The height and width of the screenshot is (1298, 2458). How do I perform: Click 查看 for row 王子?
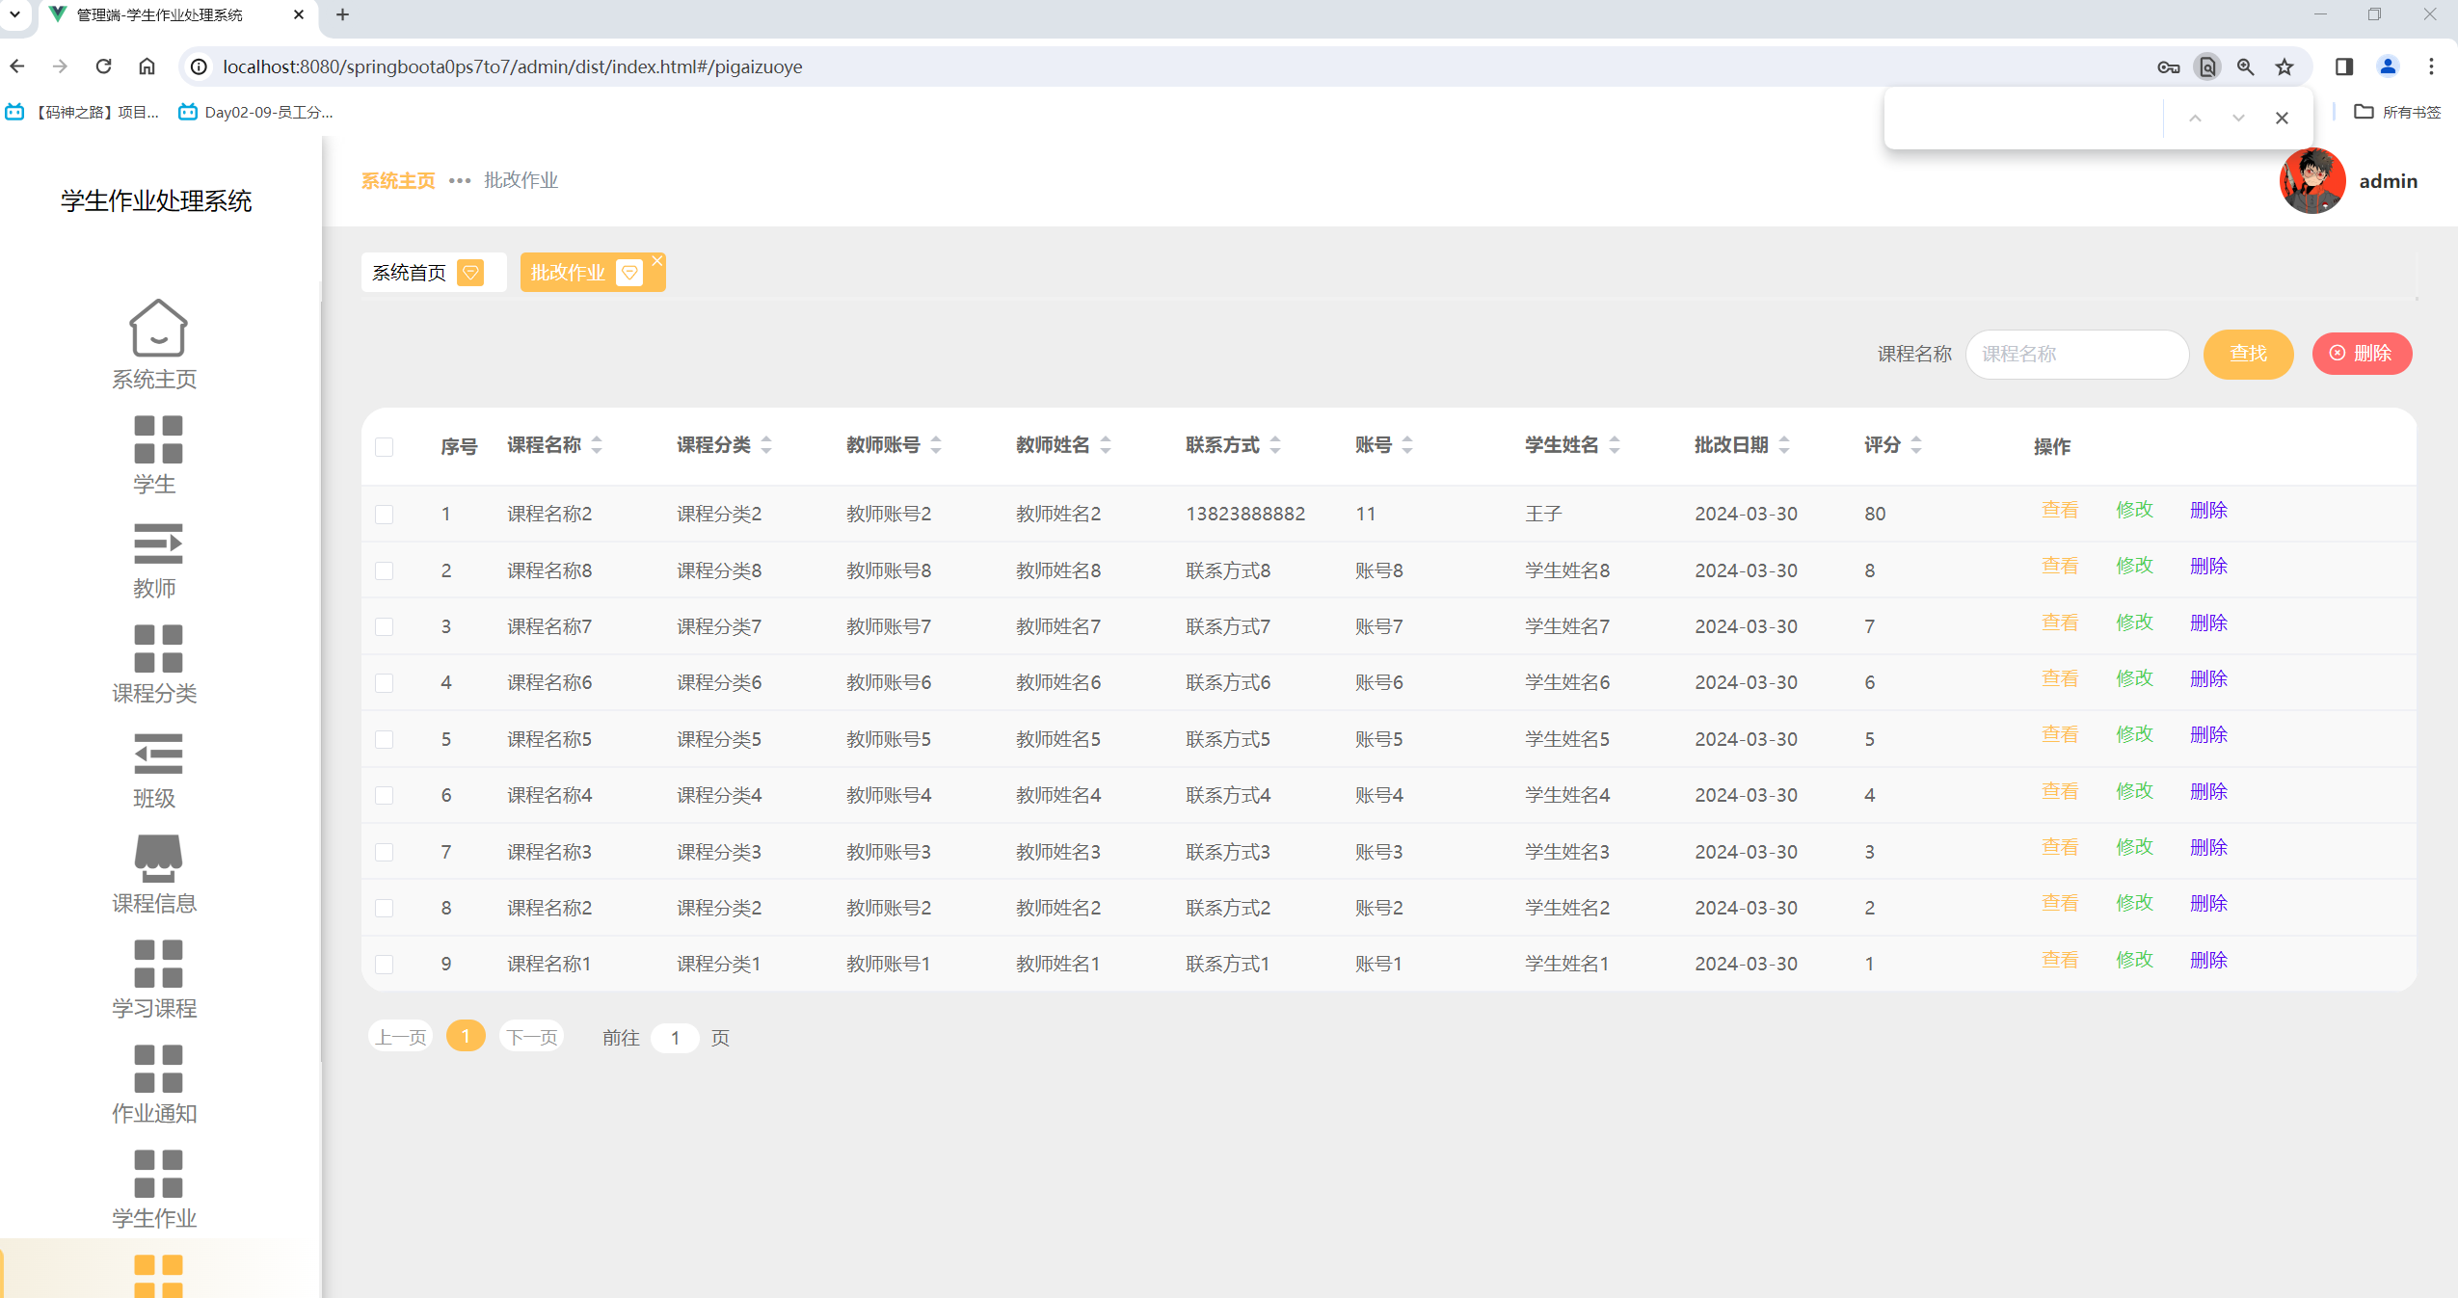point(2060,511)
